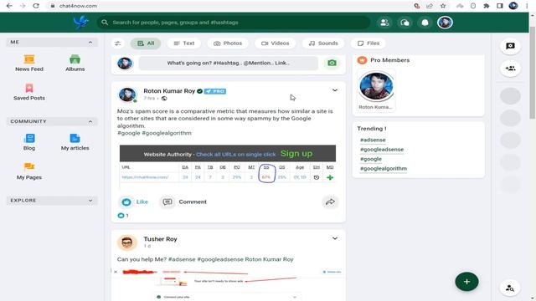Open Roton Kumar Roy post options chevron
536x301 pixels.
(x=335, y=90)
